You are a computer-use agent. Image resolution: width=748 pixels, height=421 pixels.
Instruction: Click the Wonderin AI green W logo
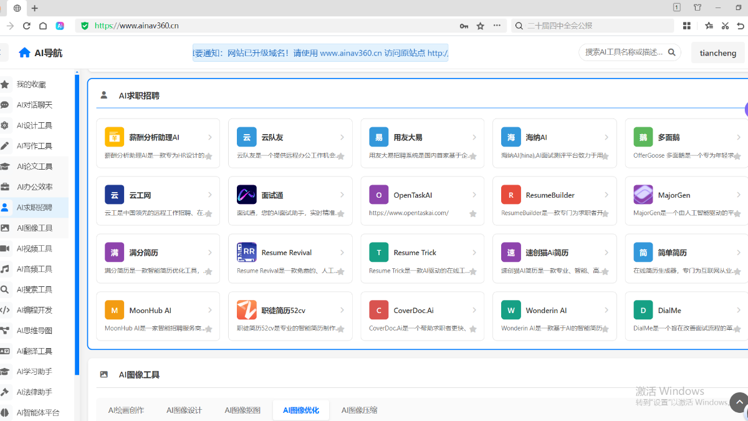511,310
